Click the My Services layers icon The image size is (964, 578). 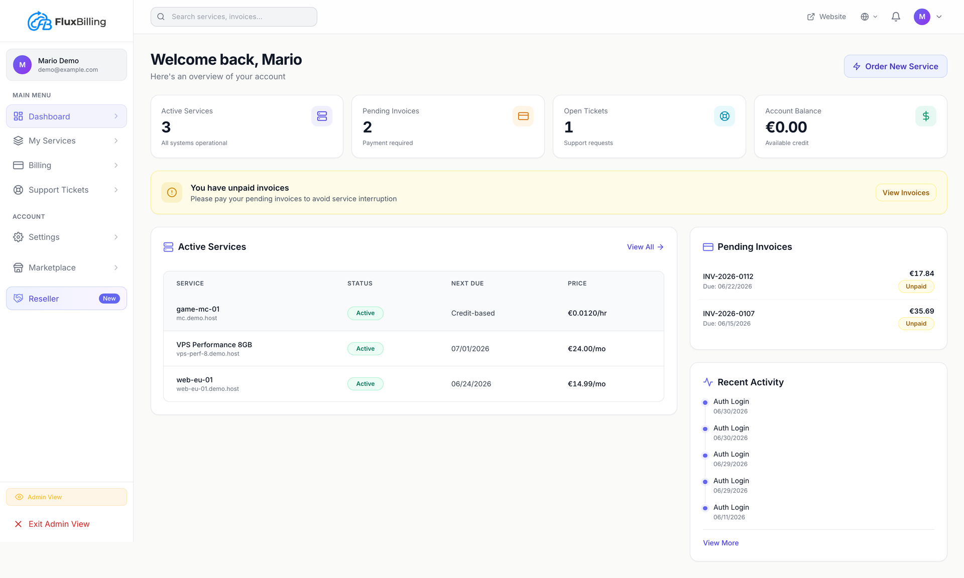[x=18, y=140]
